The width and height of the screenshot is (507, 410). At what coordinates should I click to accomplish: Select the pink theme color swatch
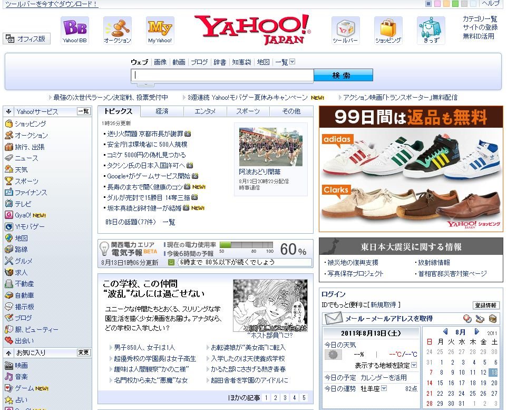(437, 4)
